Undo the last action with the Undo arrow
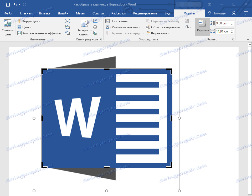The width and height of the screenshot is (252, 196). (16, 4)
